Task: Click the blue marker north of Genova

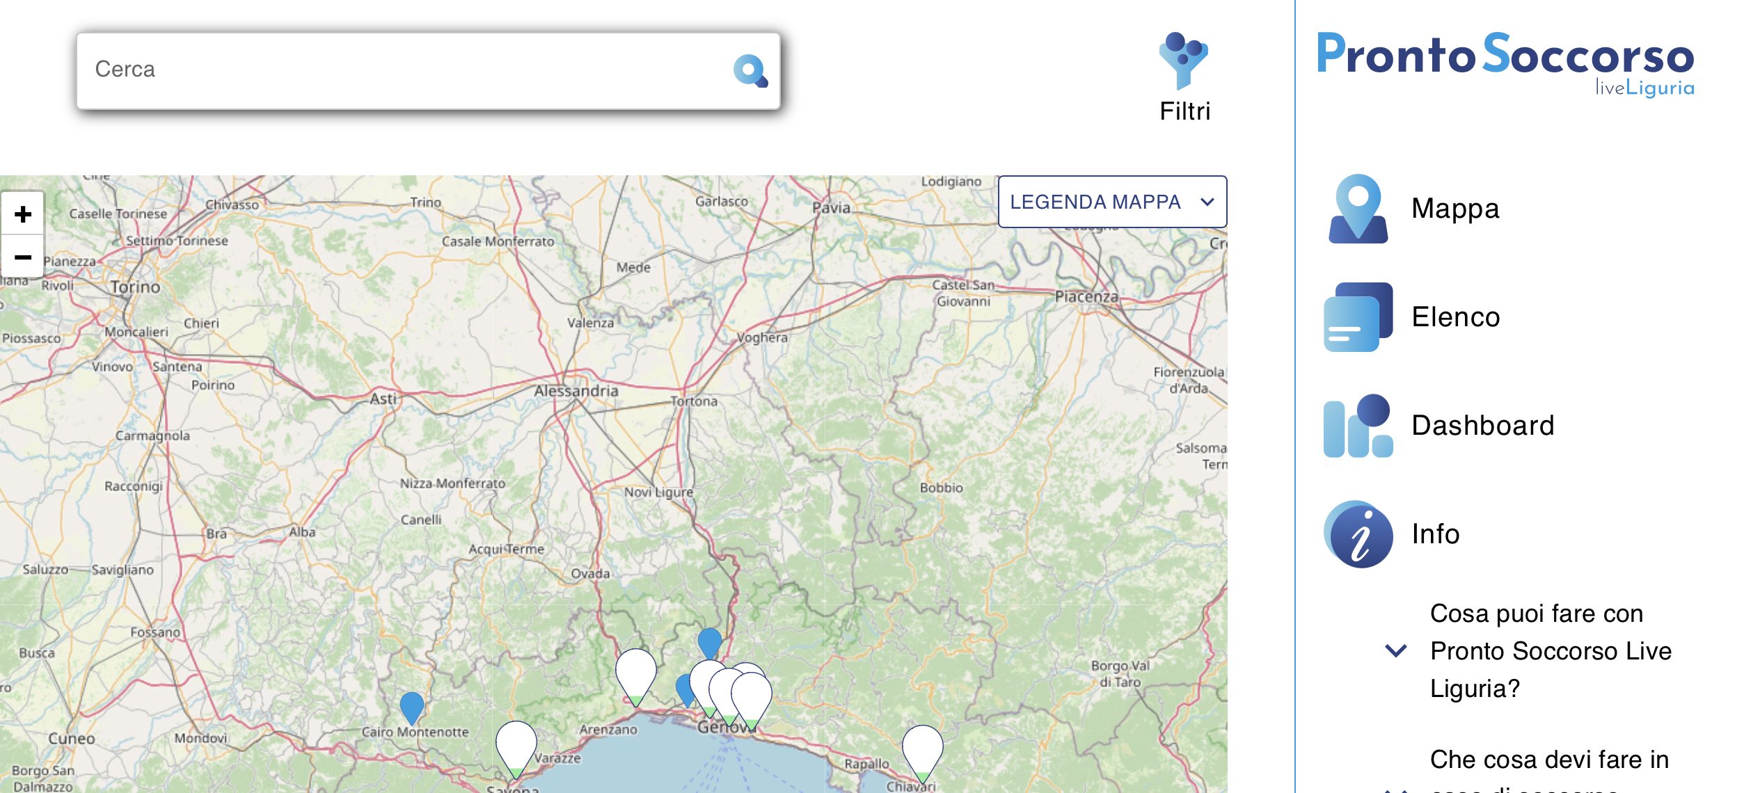Action: pyautogui.click(x=709, y=641)
